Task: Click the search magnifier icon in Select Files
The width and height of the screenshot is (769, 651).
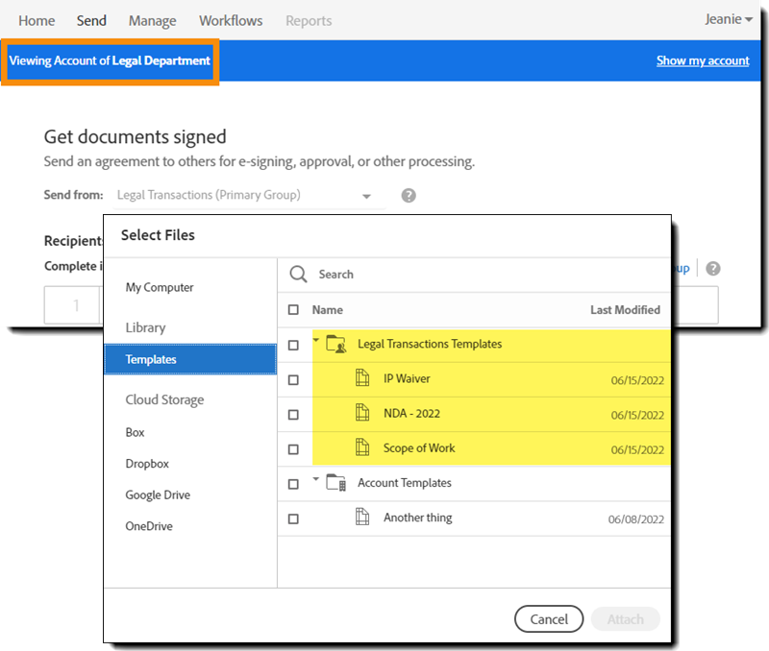Action: [x=298, y=274]
